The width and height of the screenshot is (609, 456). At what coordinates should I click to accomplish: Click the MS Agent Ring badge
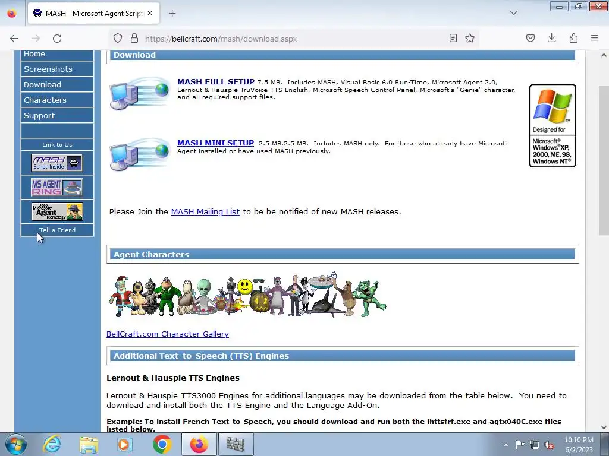[57, 187]
